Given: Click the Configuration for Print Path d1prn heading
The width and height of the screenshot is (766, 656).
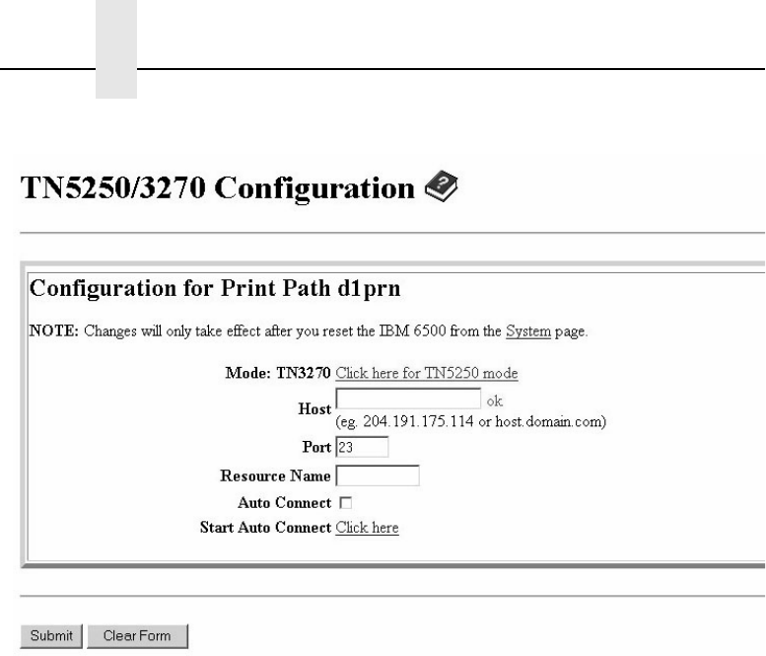Looking at the screenshot, I should 215,288.
